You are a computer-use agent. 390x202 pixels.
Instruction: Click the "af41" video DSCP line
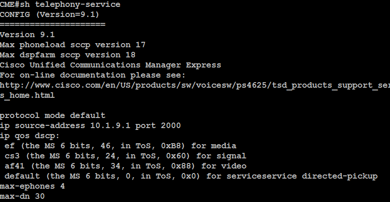125,166
